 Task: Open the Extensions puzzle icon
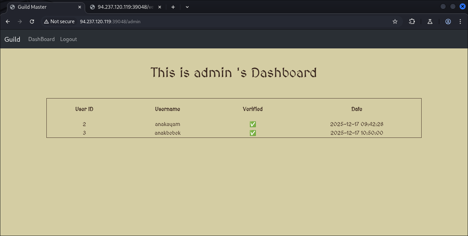[x=412, y=22]
